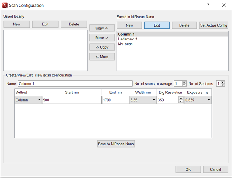Select My_scan configuration in the list
This screenshot has width=232, height=178.
[x=125, y=44]
